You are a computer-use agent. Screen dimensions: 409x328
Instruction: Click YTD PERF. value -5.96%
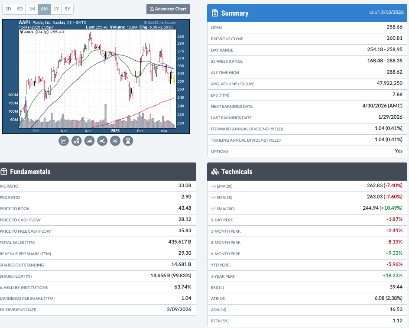click(394, 264)
